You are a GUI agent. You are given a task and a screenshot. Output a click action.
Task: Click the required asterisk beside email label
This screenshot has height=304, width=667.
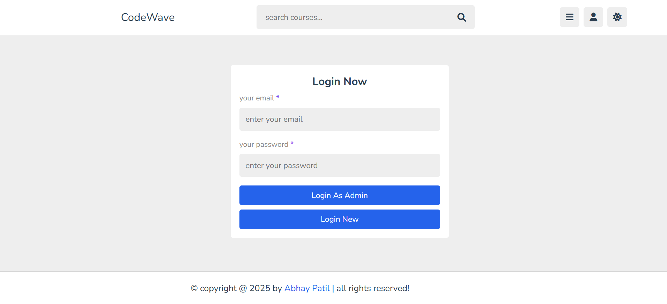[x=278, y=97]
